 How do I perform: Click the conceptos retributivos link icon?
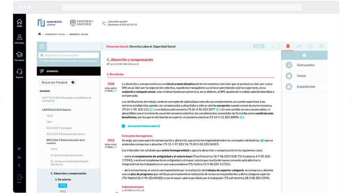(x=262, y=141)
